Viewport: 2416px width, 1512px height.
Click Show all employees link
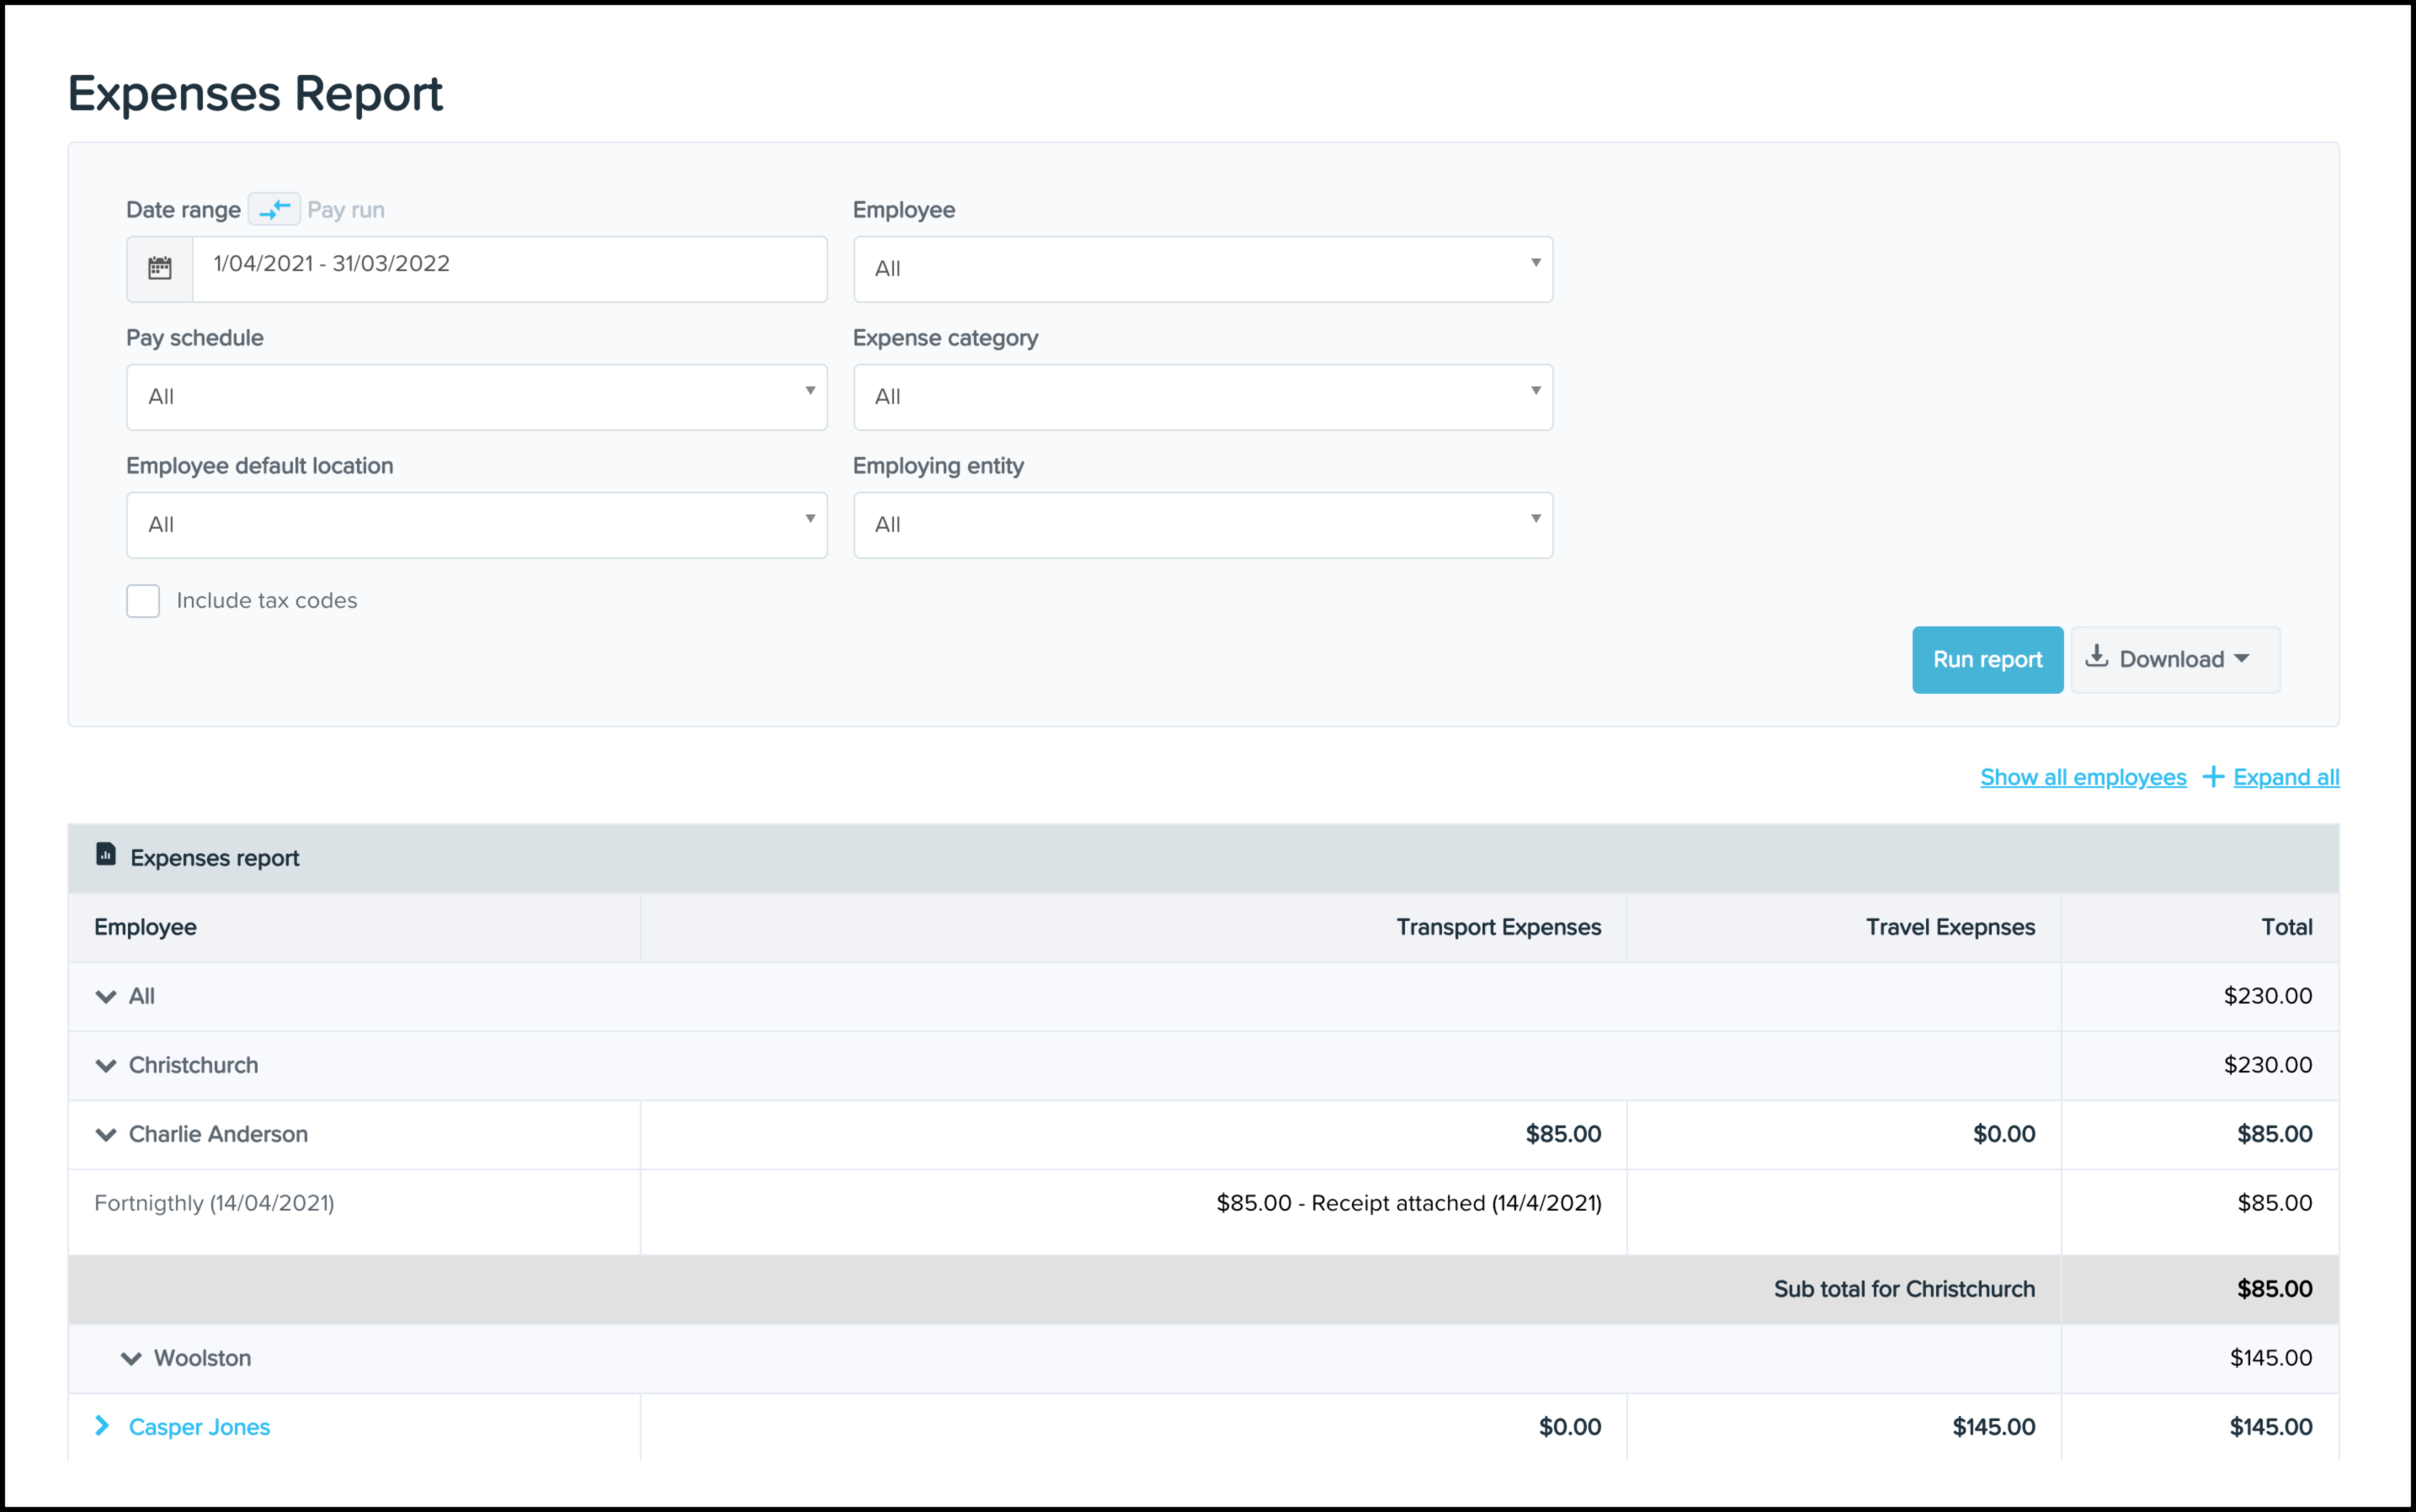2082,777
